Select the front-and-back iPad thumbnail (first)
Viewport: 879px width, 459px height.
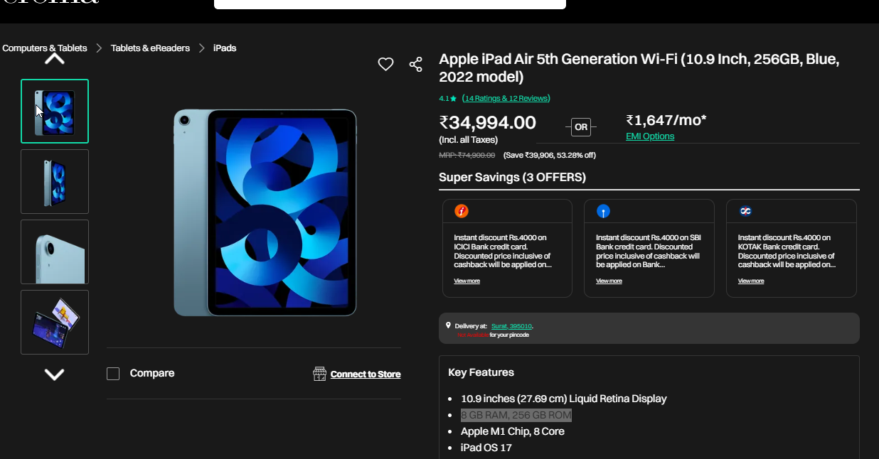[55, 112]
